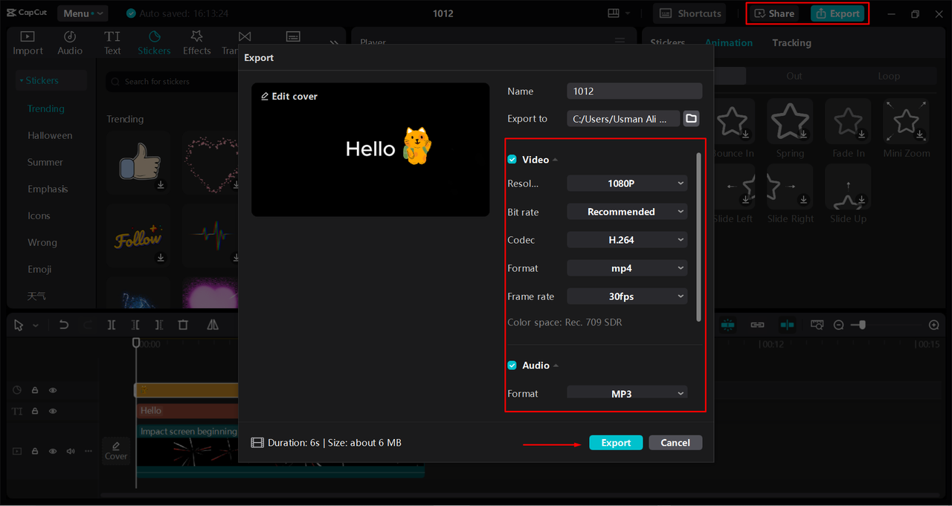This screenshot has height=506, width=952.
Task: Switch to the Import tab
Action: point(28,43)
